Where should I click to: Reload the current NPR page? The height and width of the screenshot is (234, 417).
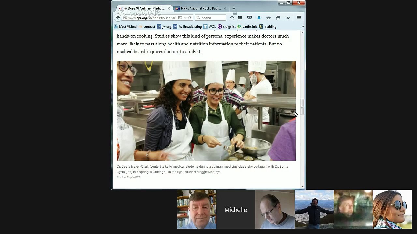190,18
